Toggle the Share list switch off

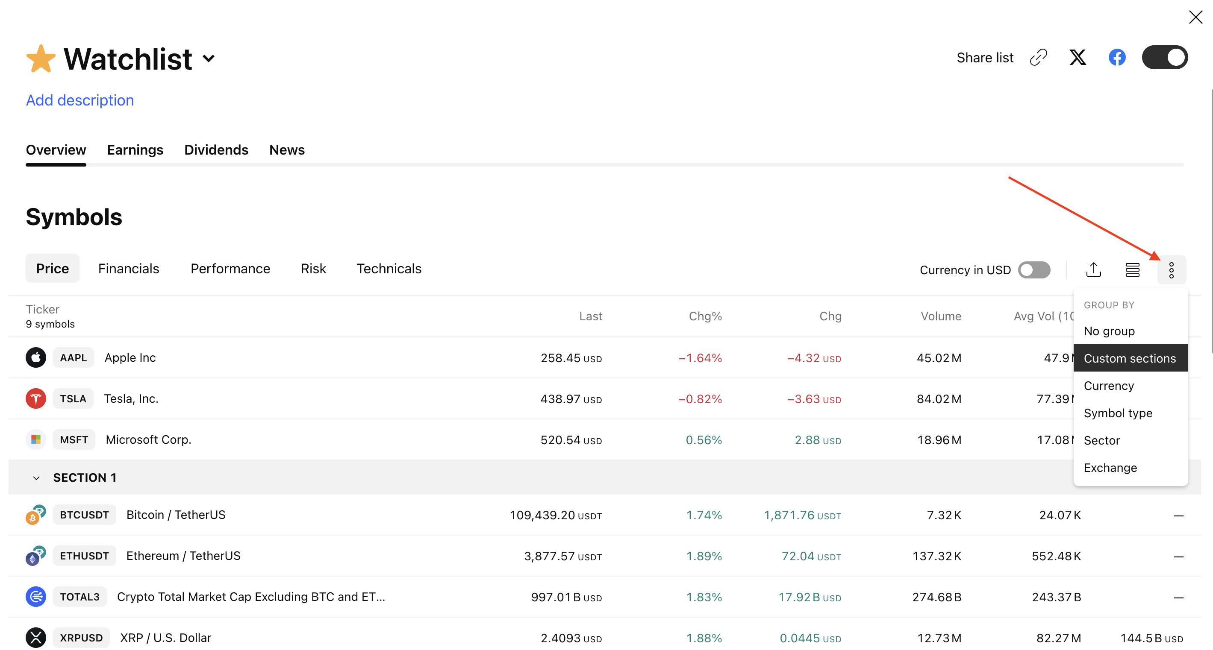coord(1165,57)
